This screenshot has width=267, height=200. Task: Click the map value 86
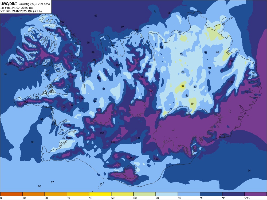40,186
